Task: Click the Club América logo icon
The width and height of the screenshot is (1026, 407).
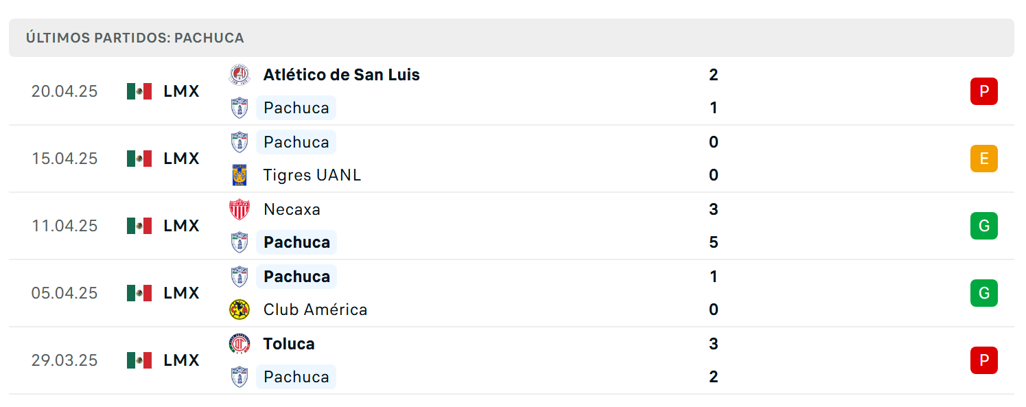Action: pyautogui.click(x=240, y=310)
